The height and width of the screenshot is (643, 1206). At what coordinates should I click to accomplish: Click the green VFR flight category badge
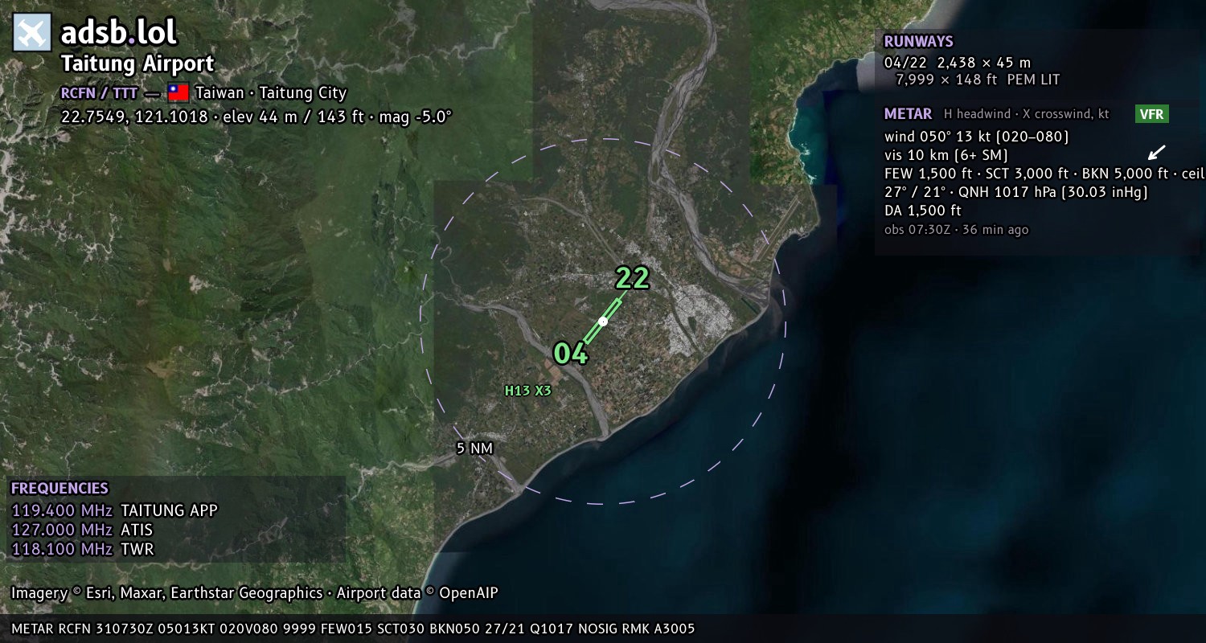(x=1152, y=114)
